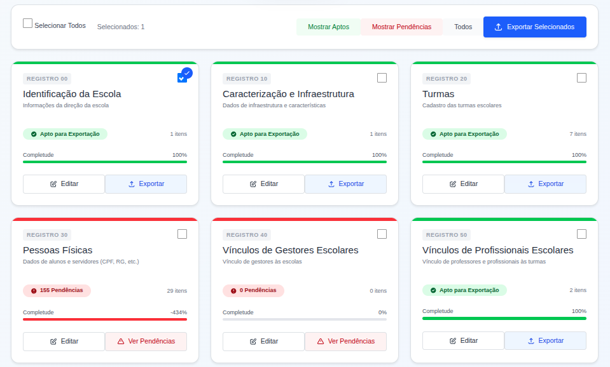
Task: Click the REGISTRO 50 tag
Action: (447, 235)
